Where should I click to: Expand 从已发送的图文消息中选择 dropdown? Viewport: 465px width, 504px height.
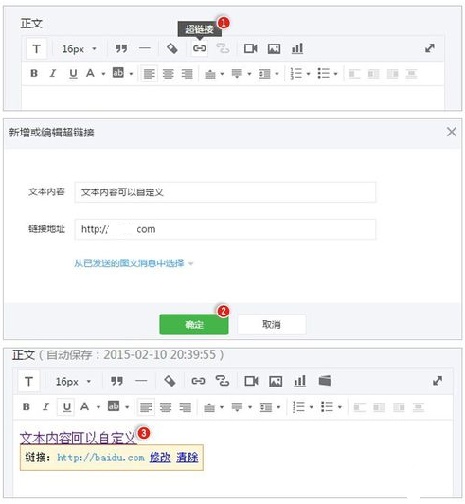click(x=134, y=263)
